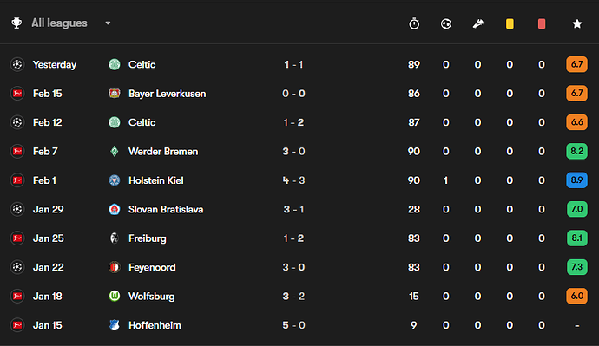
Task: Click the star rating column icon
Action: pyautogui.click(x=576, y=23)
